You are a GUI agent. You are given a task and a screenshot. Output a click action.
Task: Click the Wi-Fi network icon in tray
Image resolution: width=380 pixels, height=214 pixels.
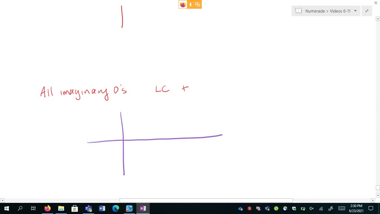coord(321,209)
